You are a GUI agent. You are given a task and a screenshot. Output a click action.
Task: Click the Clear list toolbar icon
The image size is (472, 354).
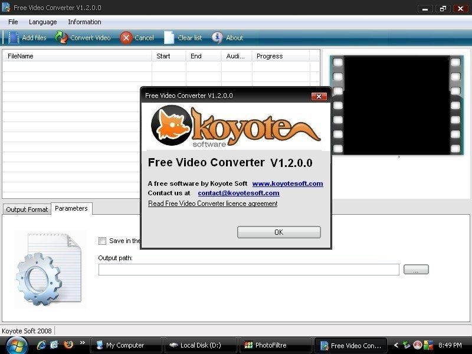[x=169, y=37]
